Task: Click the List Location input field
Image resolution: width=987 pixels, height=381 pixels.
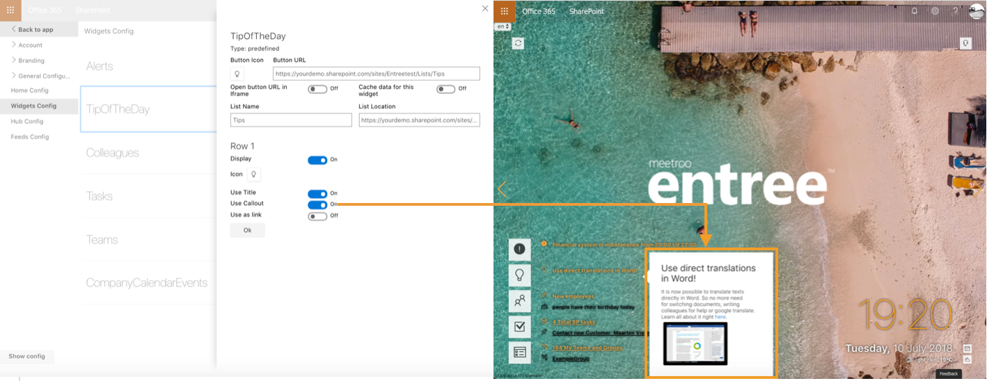Action: click(x=420, y=120)
